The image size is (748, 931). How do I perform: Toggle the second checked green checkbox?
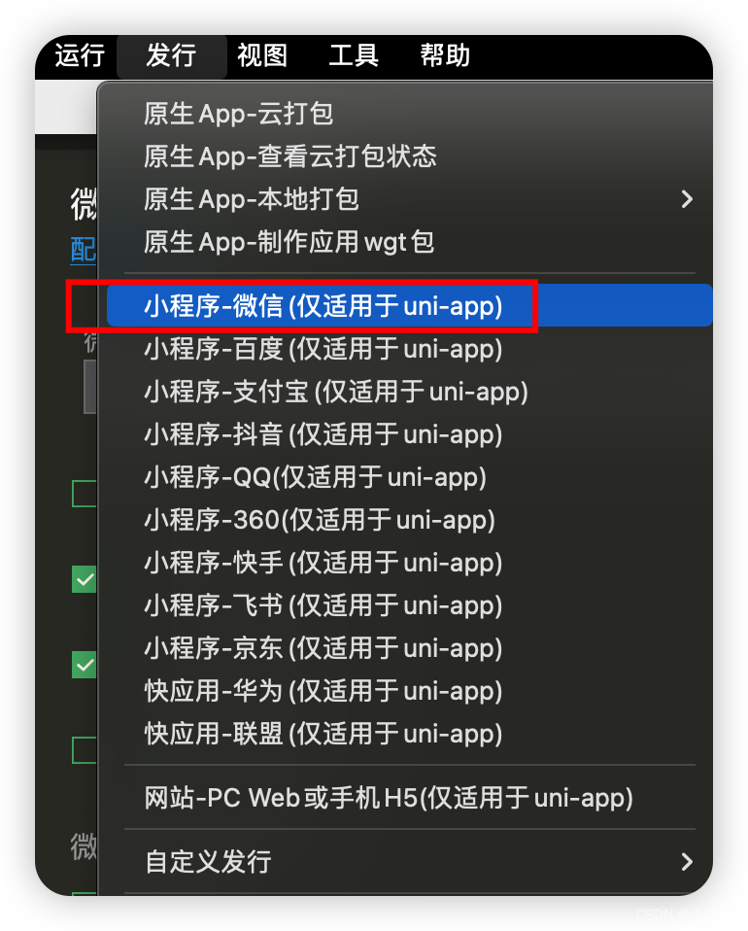tap(84, 665)
